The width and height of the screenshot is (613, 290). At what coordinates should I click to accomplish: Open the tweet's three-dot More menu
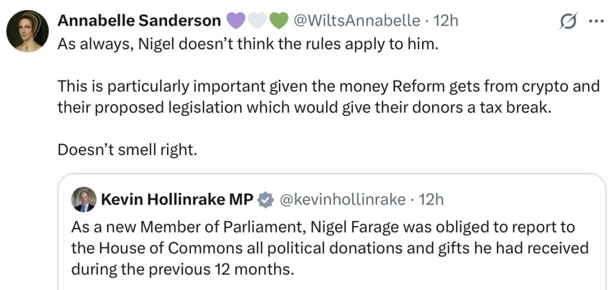(x=597, y=22)
